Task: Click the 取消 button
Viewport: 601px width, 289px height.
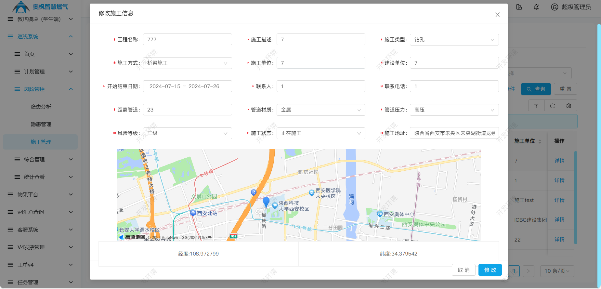Action: click(x=464, y=270)
